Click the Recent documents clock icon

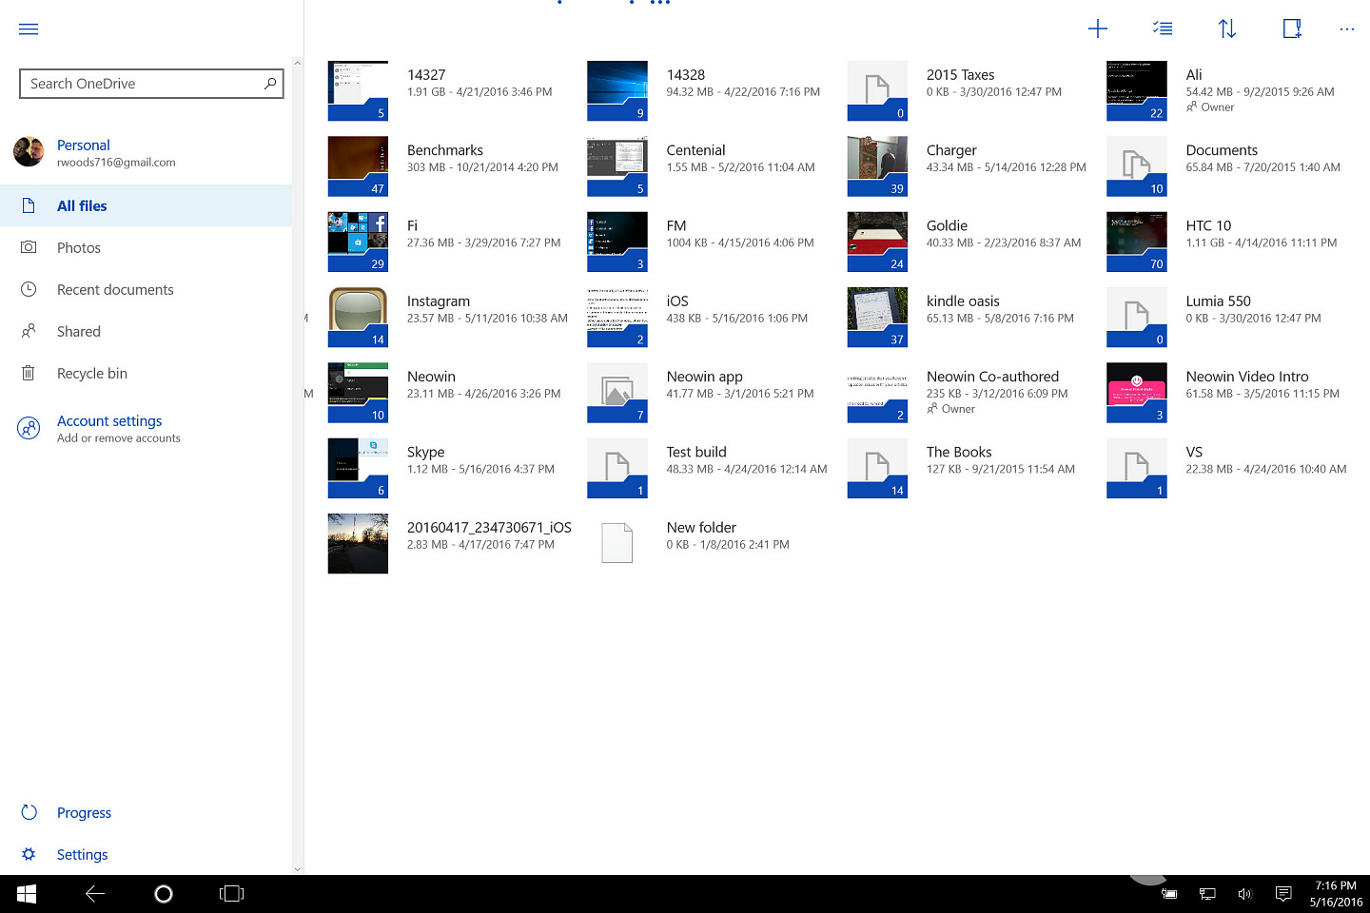click(x=29, y=289)
